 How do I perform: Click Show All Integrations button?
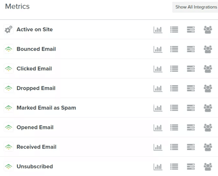coord(196,7)
